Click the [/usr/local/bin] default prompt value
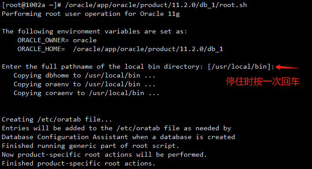This screenshot has width=312, height=169. pos(239,66)
